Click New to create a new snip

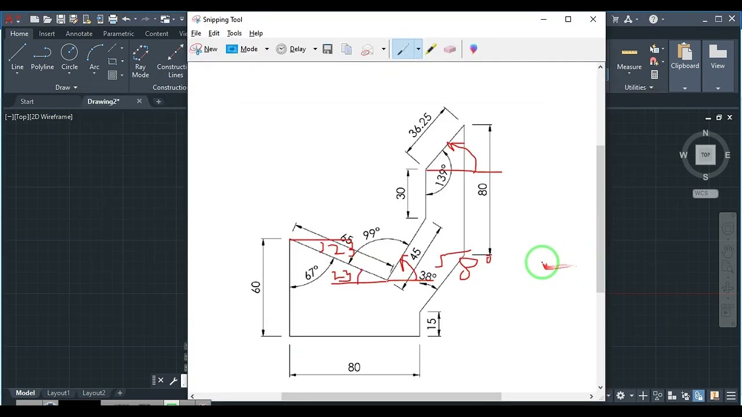(204, 49)
